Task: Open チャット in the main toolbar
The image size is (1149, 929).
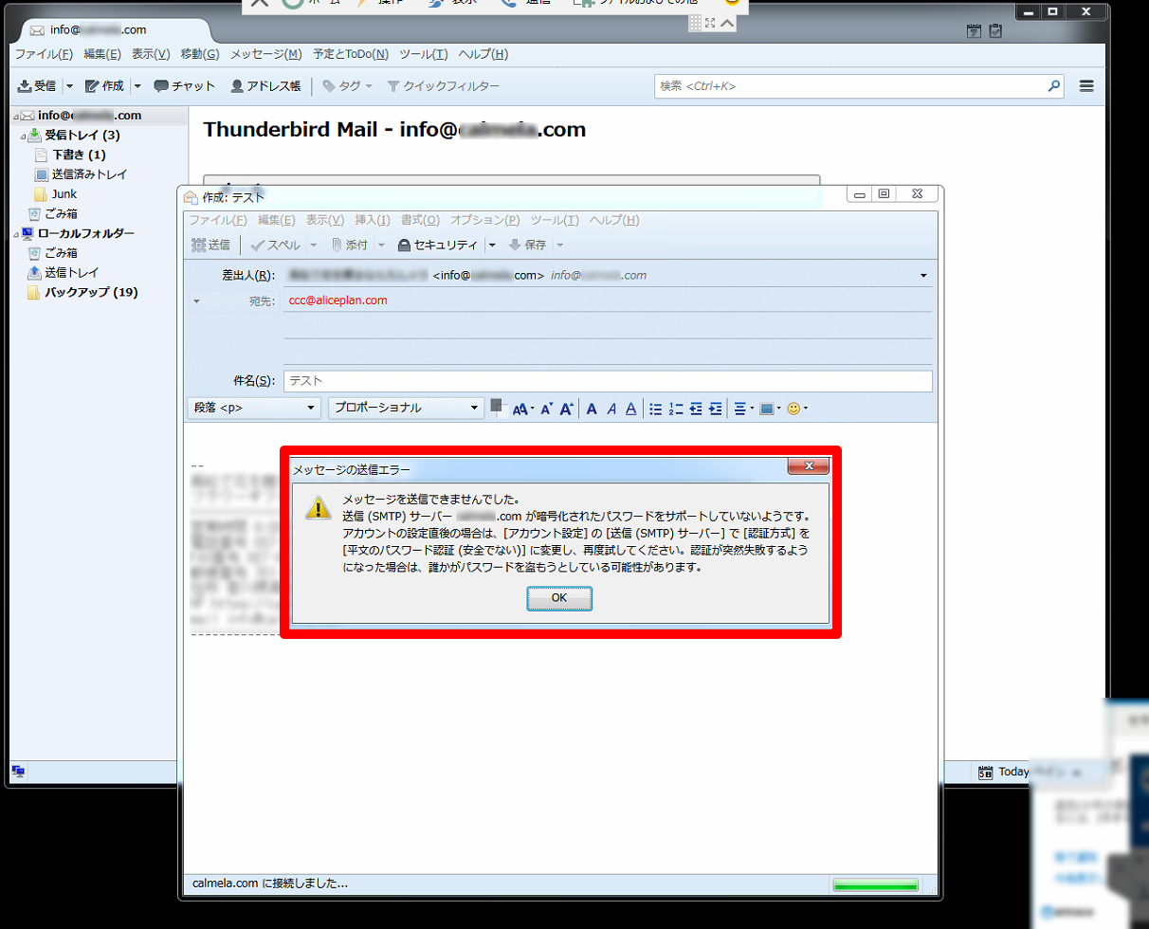Action: tap(185, 86)
